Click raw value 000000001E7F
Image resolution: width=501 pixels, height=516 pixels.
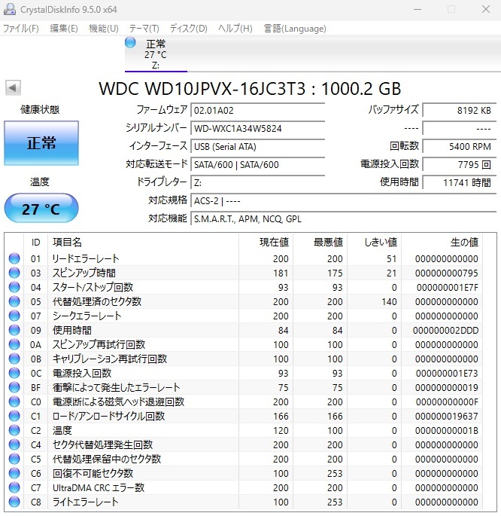(x=447, y=287)
